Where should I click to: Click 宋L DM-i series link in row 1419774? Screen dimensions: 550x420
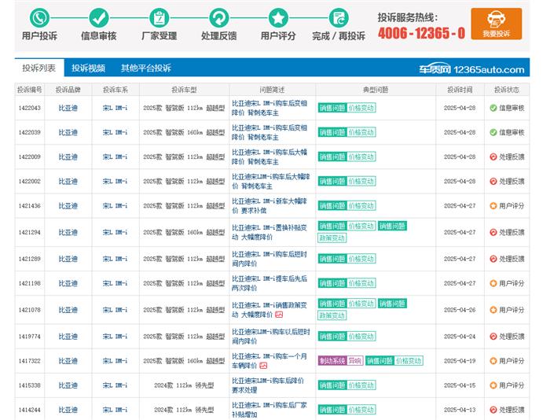pyautogui.click(x=115, y=336)
